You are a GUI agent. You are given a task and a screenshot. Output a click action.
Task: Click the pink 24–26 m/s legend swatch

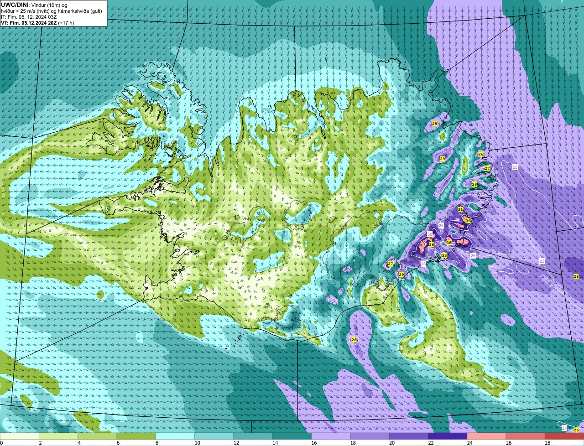click(486, 436)
